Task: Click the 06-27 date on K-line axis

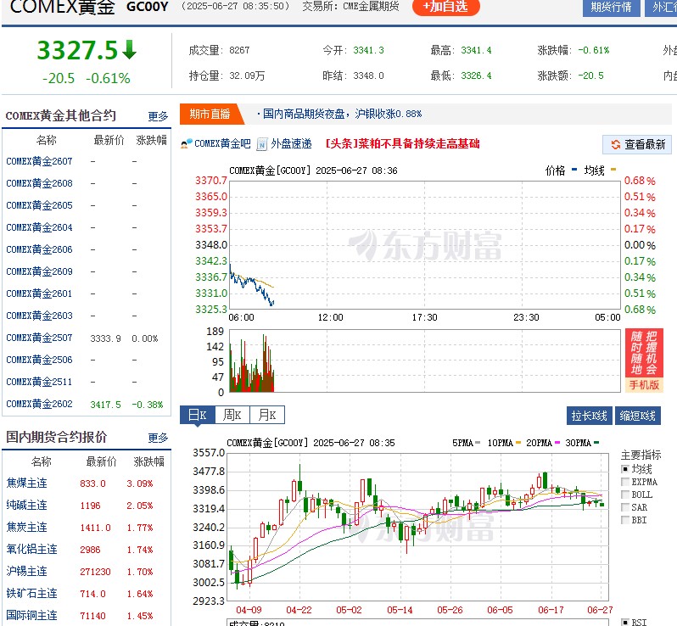Action: (x=600, y=610)
